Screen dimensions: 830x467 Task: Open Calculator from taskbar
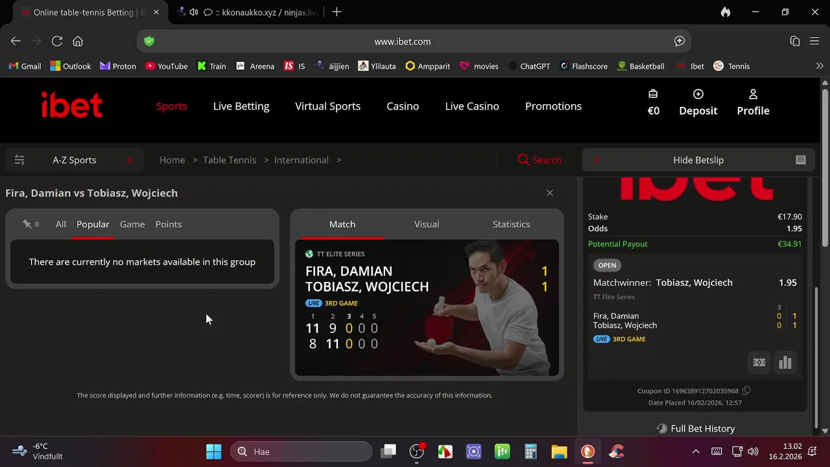tap(530, 451)
